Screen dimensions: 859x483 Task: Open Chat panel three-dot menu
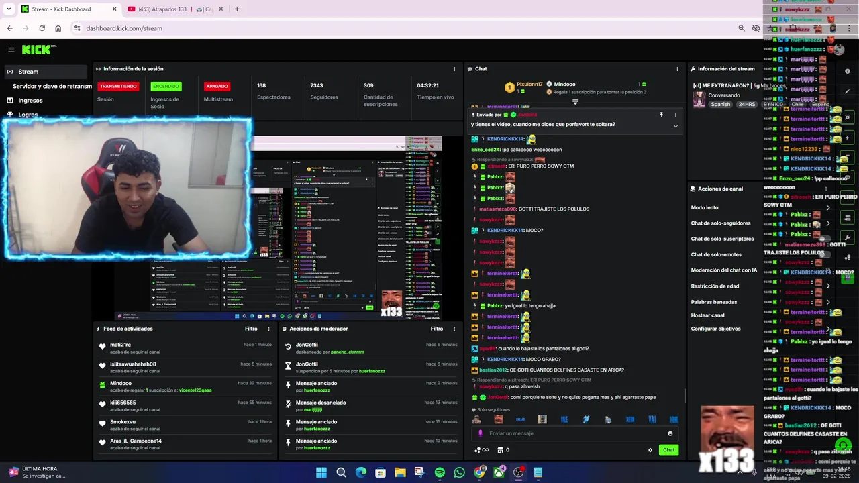(x=678, y=69)
